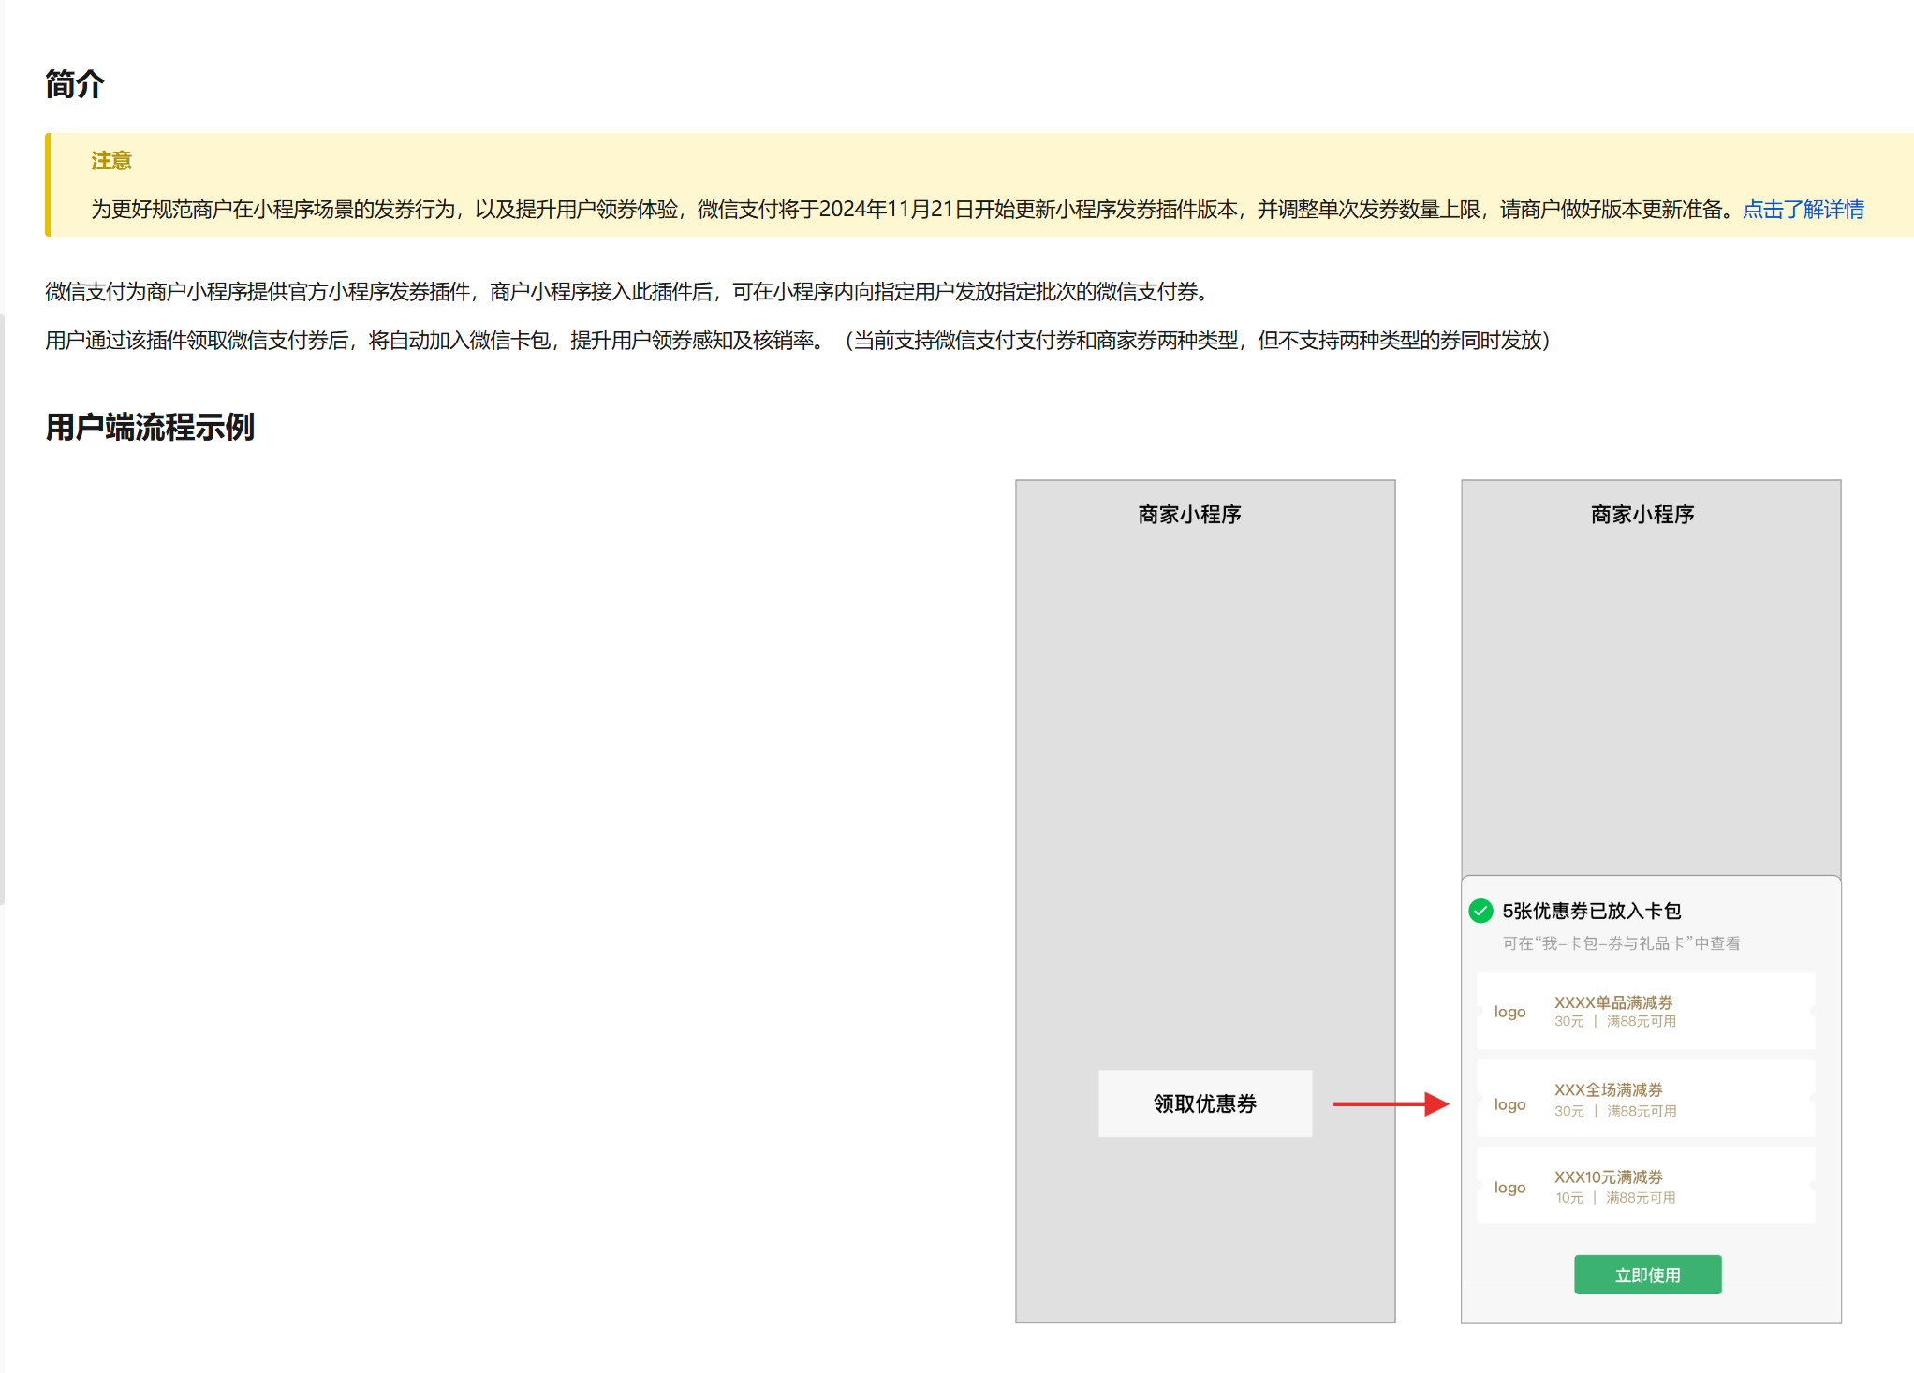Click the green checkmark success icon
The width and height of the screenshot is (1914, 1373).
tap(1480, 911)
